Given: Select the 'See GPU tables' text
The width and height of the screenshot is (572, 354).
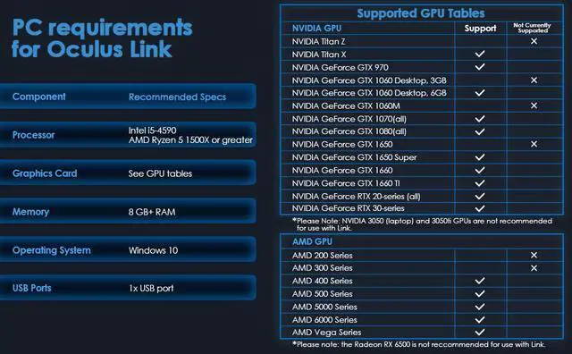Looking at the screenshot, I should (x=160, y=173).
